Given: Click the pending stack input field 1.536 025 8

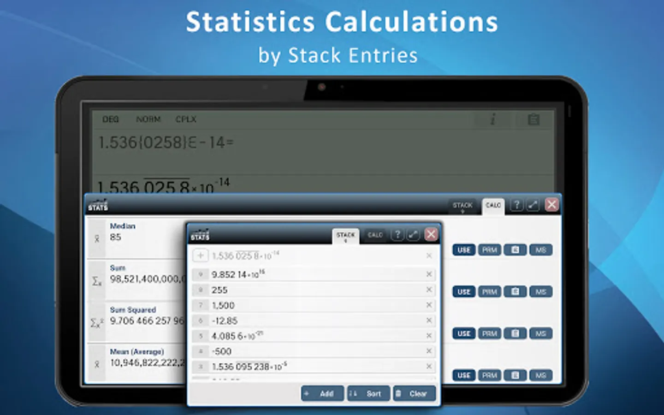Looking at the screenshot, I should pos(316,255).
